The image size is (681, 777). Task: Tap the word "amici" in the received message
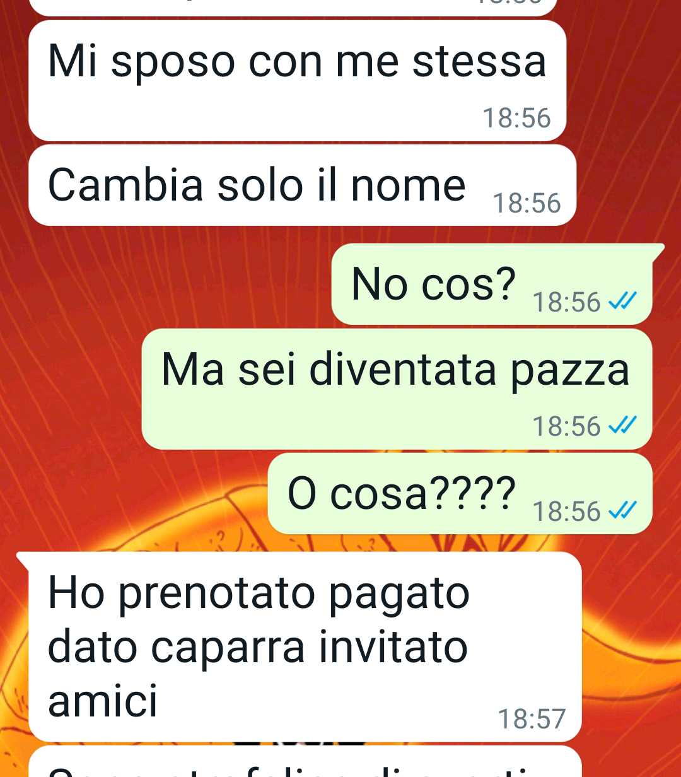(103, 701)
